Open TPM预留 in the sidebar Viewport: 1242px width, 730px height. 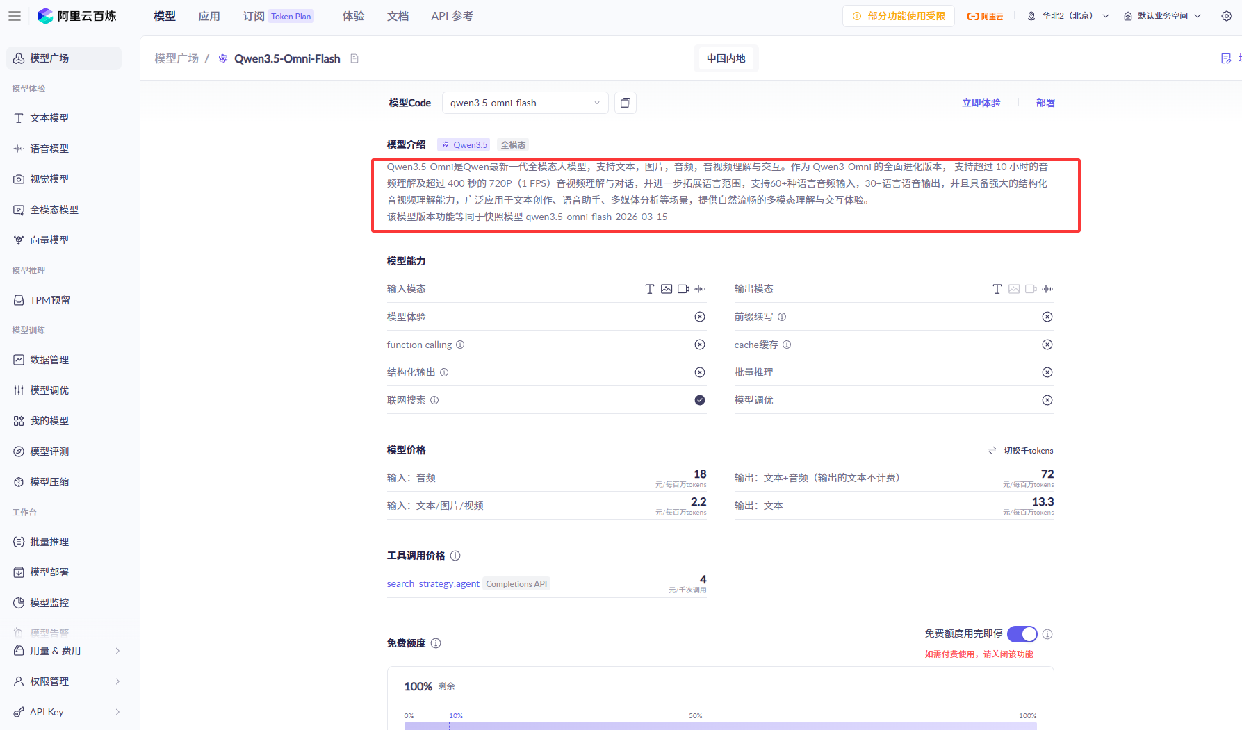64,300
